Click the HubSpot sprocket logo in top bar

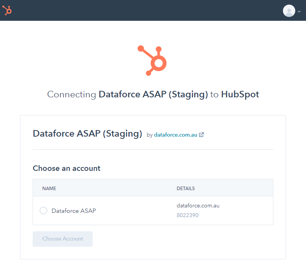[7, 10]
